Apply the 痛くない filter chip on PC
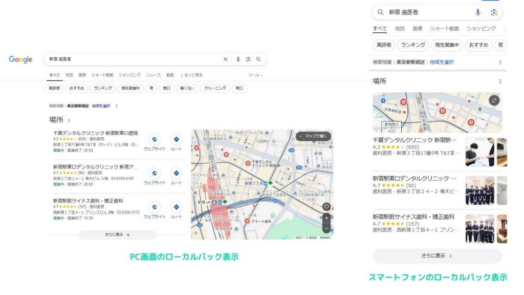 click(x=187, y=88)
